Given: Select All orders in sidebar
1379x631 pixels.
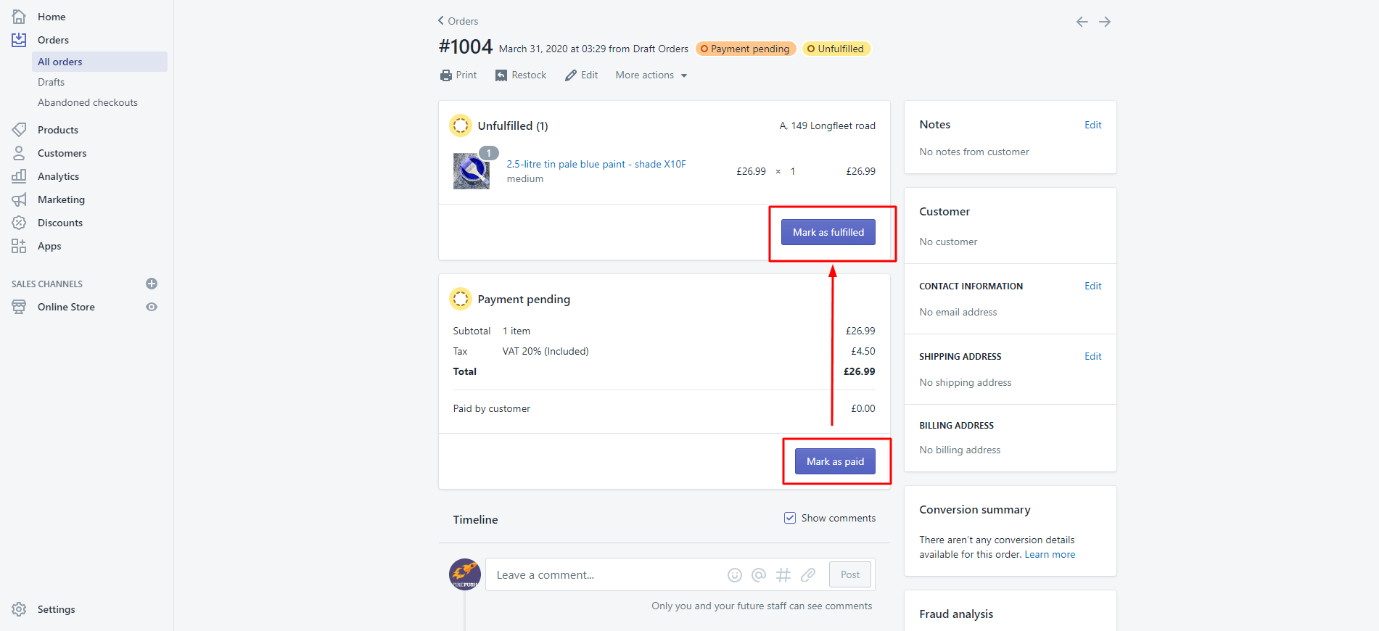Looking at the screenshot, I should (x=99, y=62).
